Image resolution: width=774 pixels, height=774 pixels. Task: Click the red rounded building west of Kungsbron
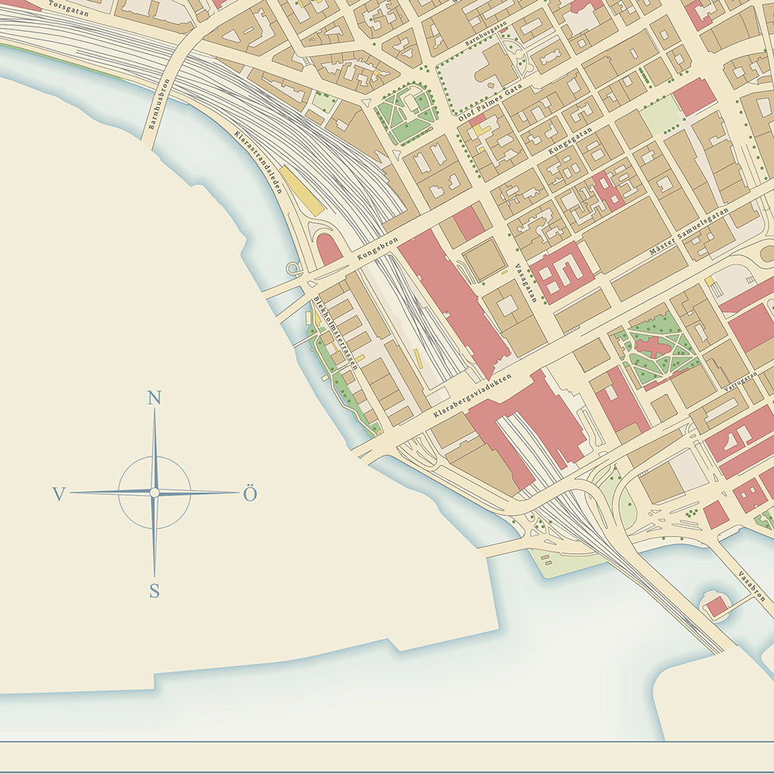pos(330,249)
